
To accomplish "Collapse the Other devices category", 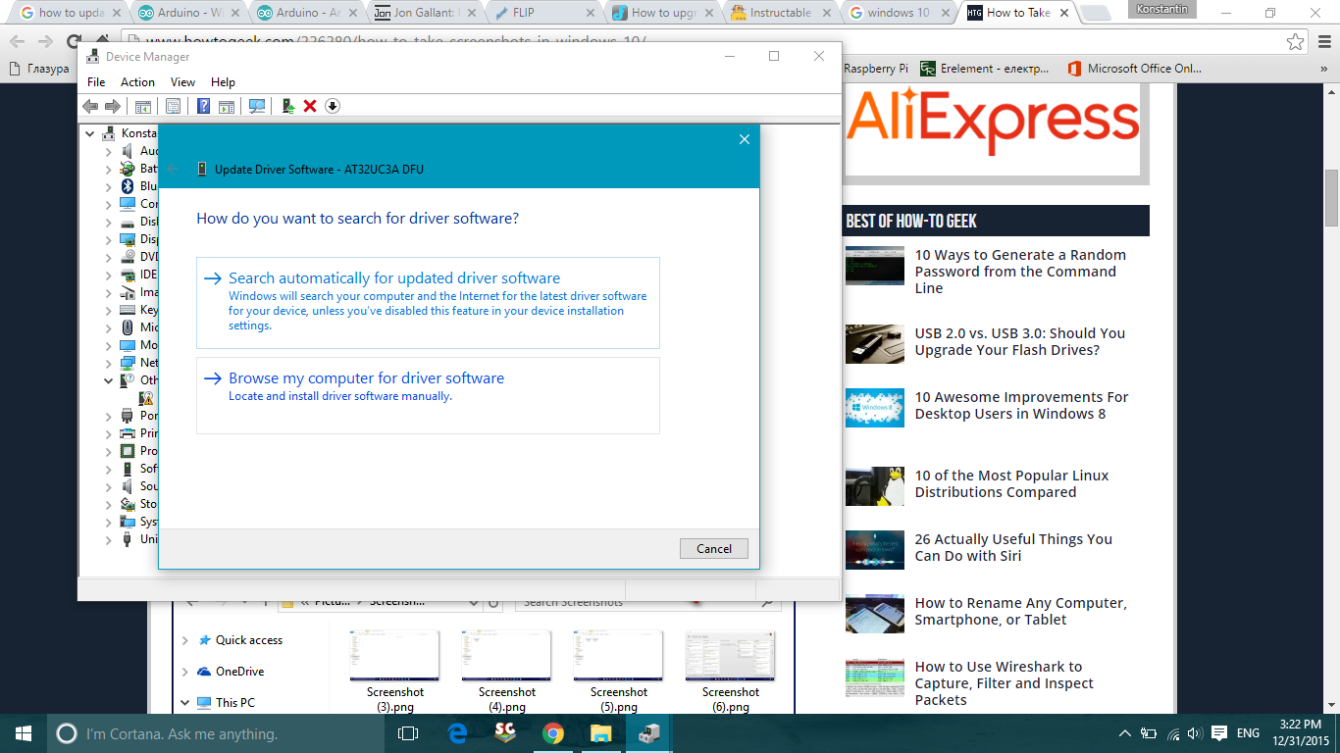I will click(x=110, y=380).
